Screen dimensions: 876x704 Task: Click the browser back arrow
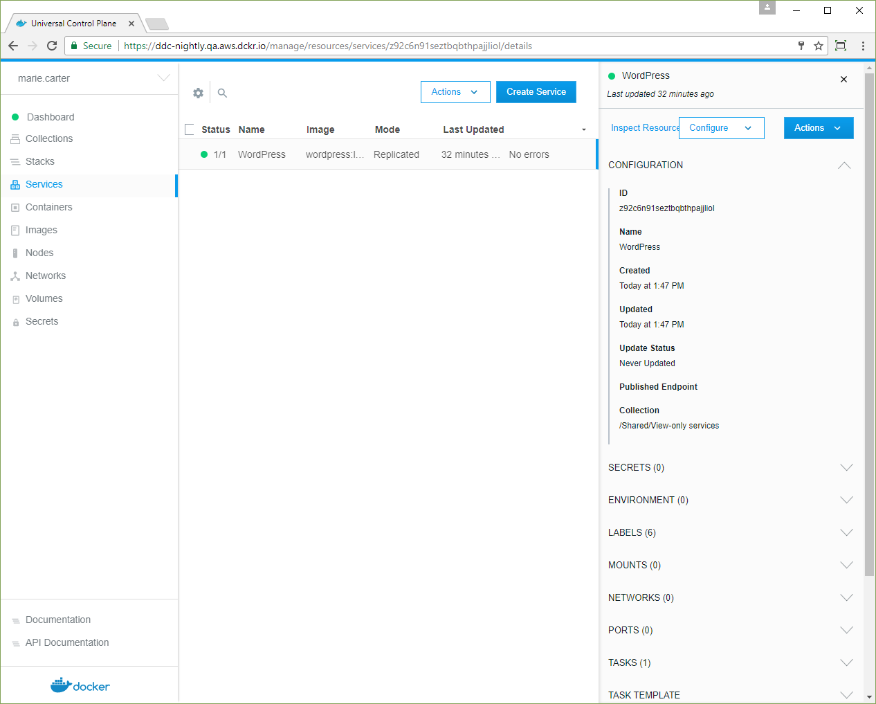coord(13,46)
